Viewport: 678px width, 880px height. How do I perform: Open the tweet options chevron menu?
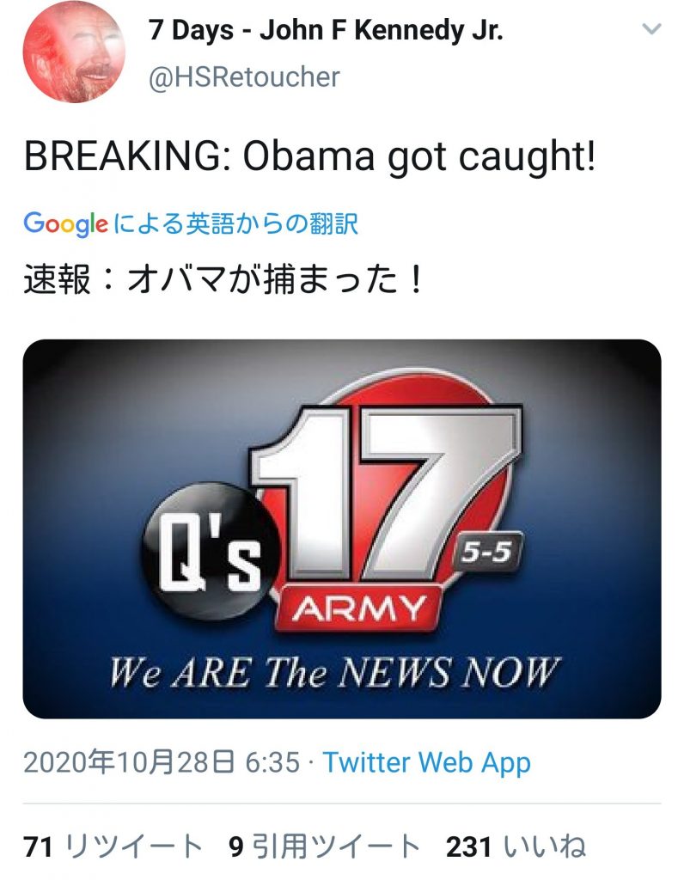pos(652,30)
